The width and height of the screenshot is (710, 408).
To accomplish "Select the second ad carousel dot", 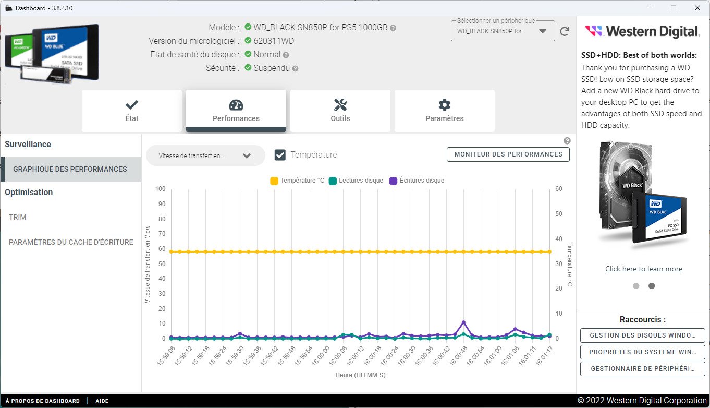I will tap(652, 286).
